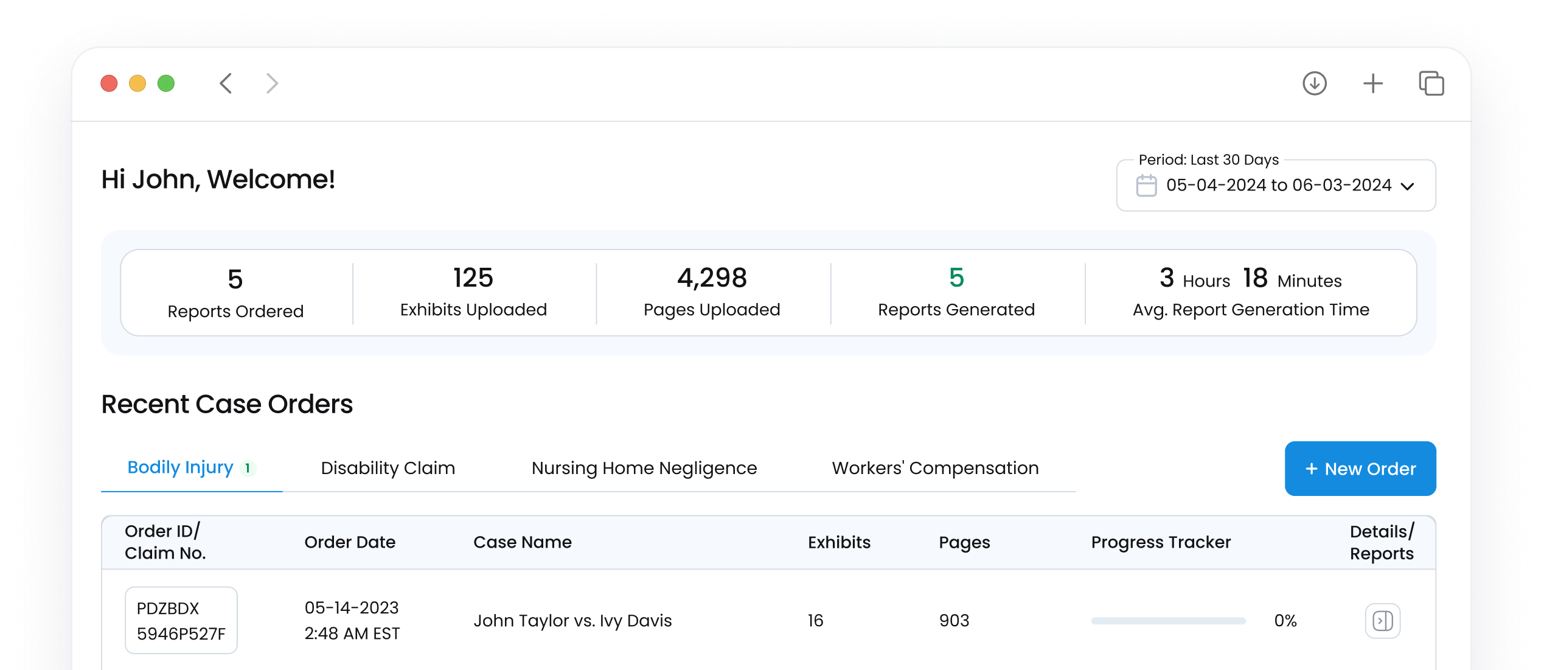Click the calendar icon in period selector

1146,186
